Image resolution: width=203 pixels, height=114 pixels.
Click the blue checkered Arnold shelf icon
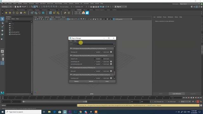[50, 13]
